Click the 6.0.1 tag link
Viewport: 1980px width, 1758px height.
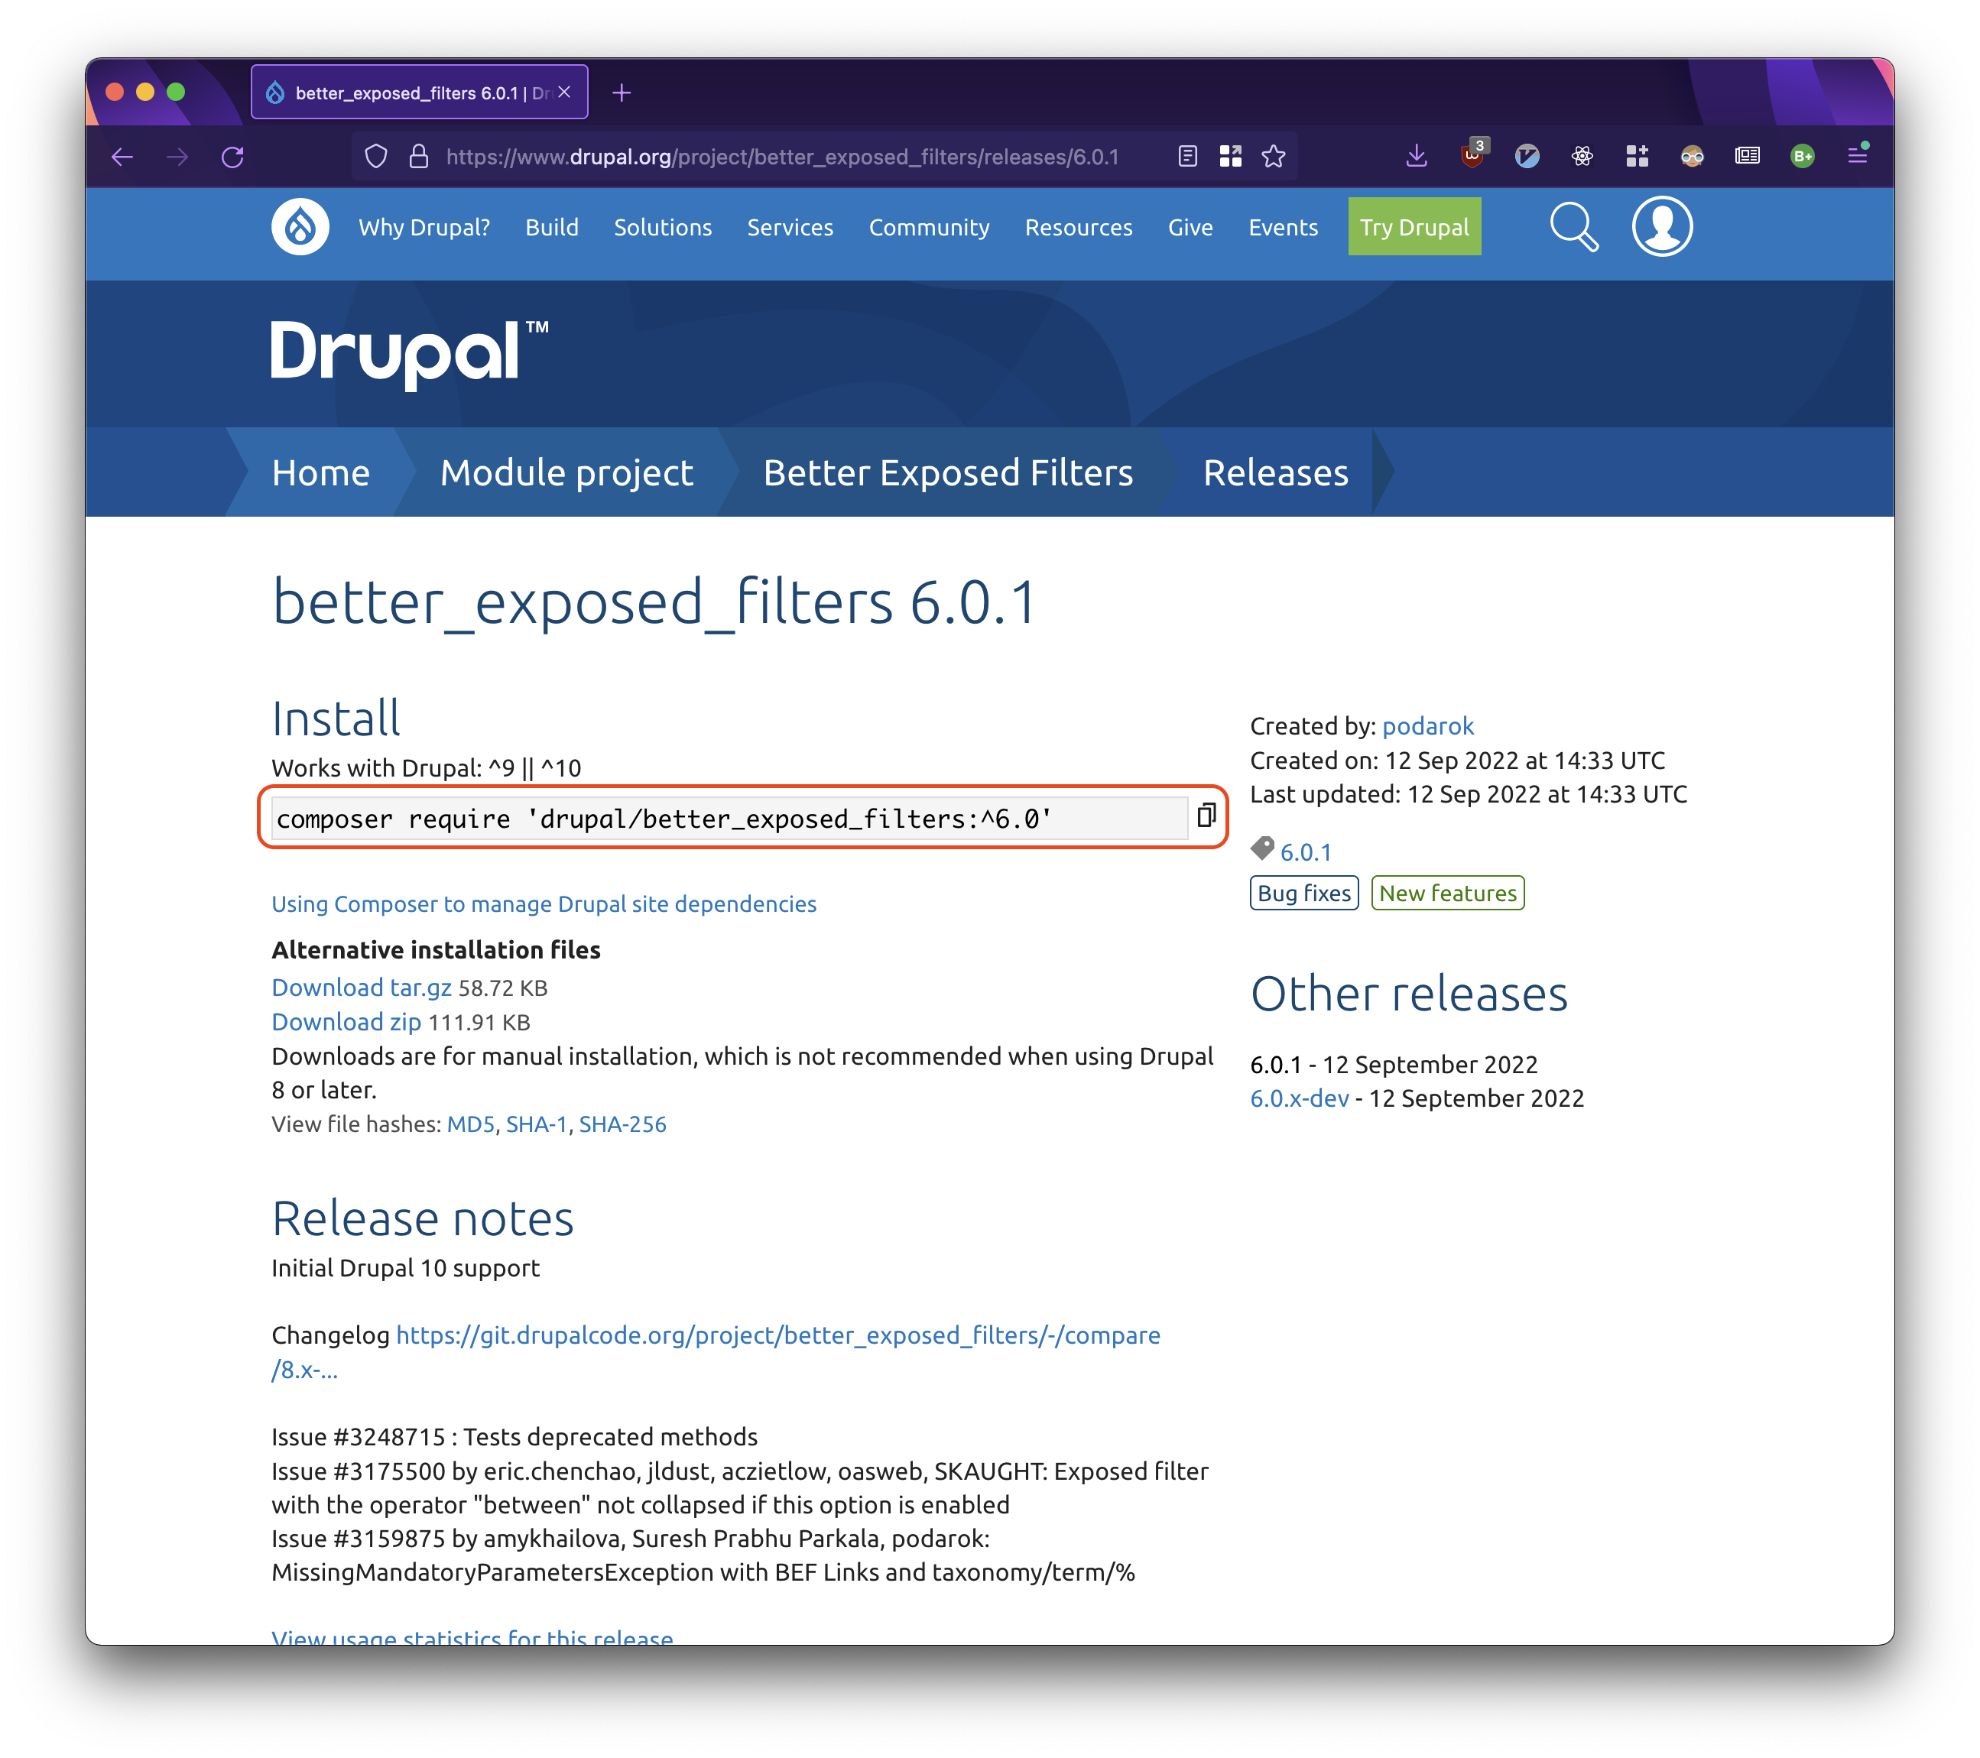tap(1306, 851)
